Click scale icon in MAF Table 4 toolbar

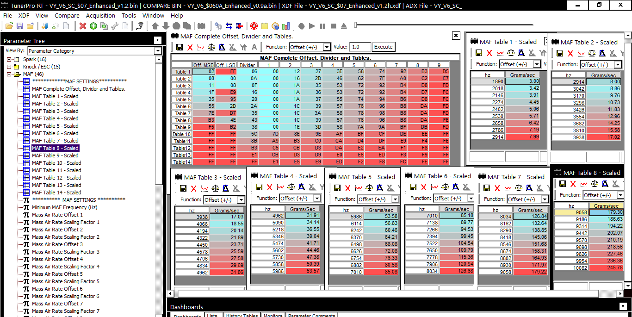tap(291, 187)
